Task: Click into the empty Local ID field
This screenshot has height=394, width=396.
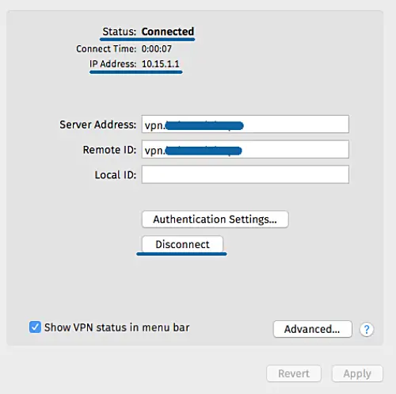Action: pyautogui.click(x=246, y=174)
